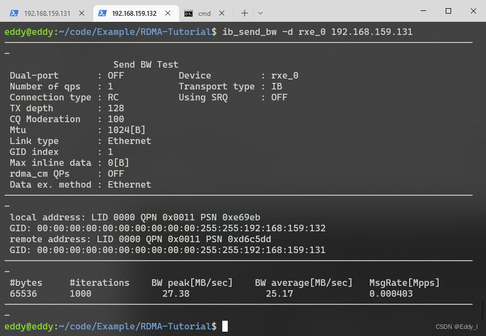Click the 'Using SRQ' label
This screenshot has width=486, height=336.
pos(203,97)
